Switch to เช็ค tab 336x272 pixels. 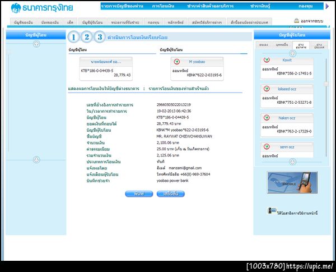click(71, 22)
